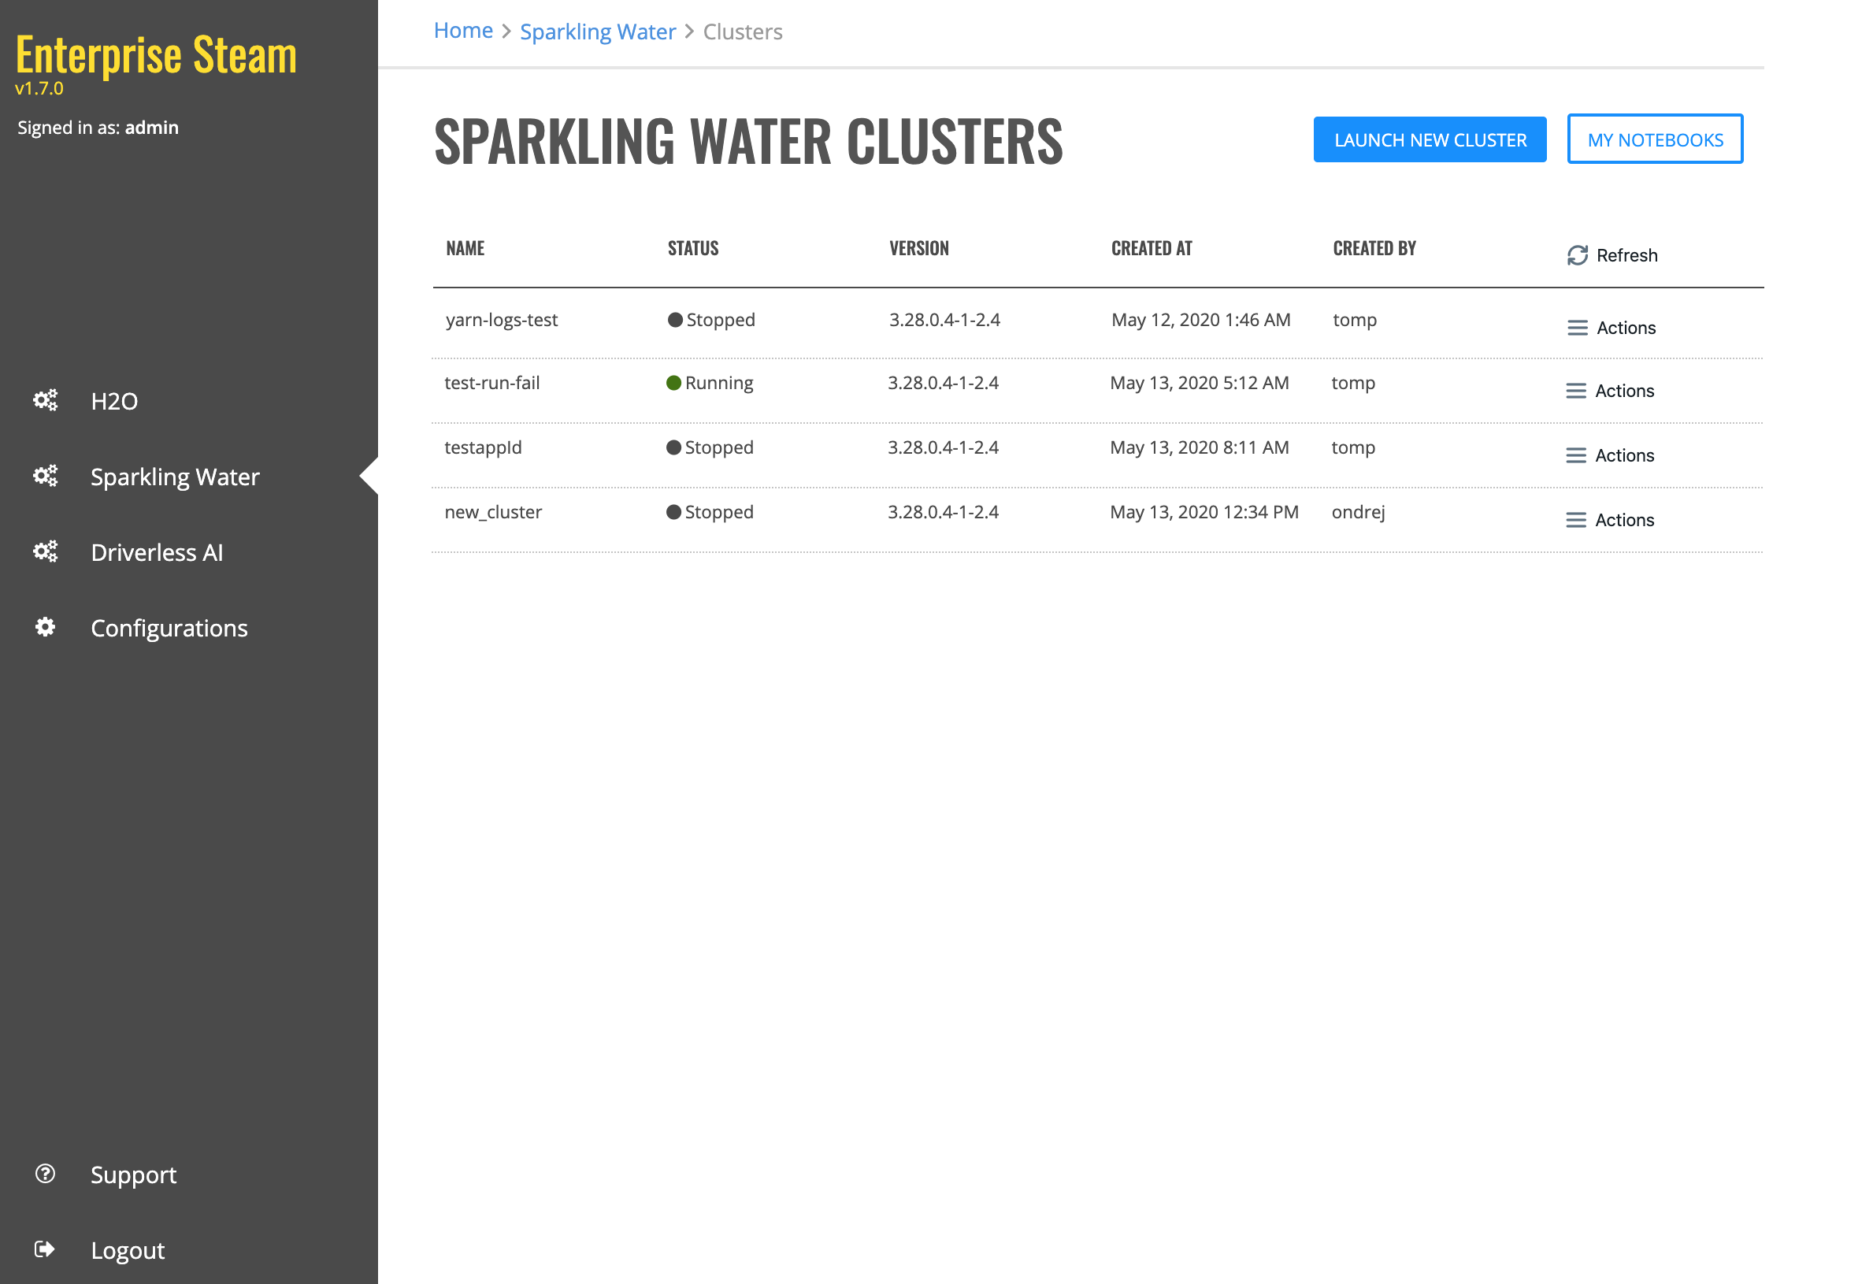The height and width of the screenshot is (1284, 1873).
Task: Click the VERSION column header
Action: click(x=918, y=248)
